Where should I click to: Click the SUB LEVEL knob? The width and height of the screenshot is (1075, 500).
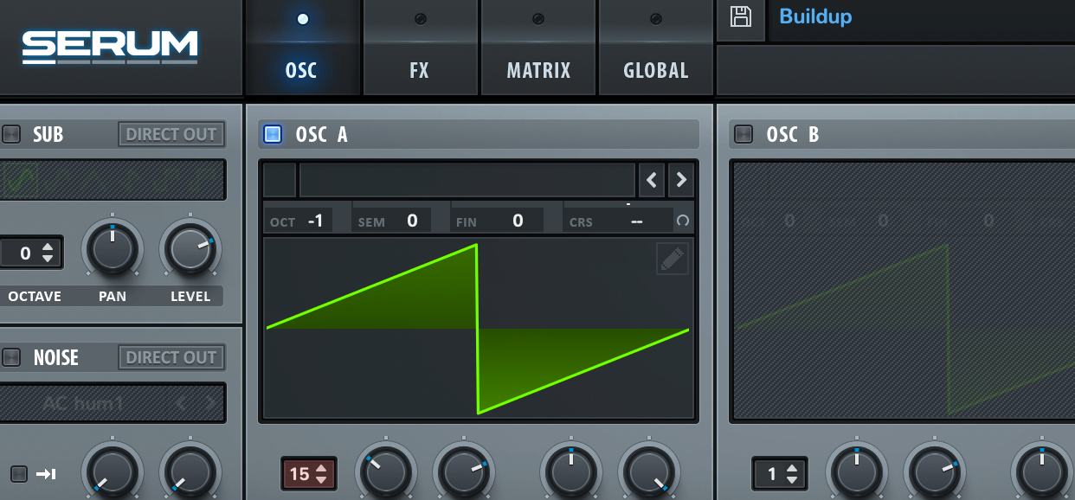coord(190,249)
